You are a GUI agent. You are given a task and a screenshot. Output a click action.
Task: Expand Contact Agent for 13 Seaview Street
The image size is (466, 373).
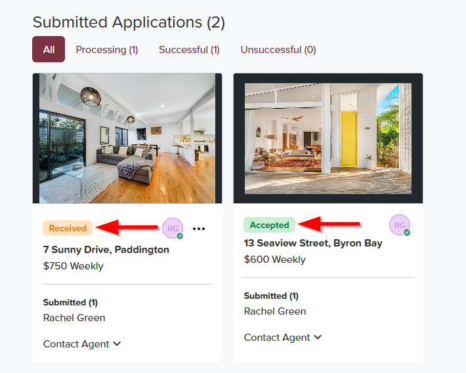[x=283, y=338]
